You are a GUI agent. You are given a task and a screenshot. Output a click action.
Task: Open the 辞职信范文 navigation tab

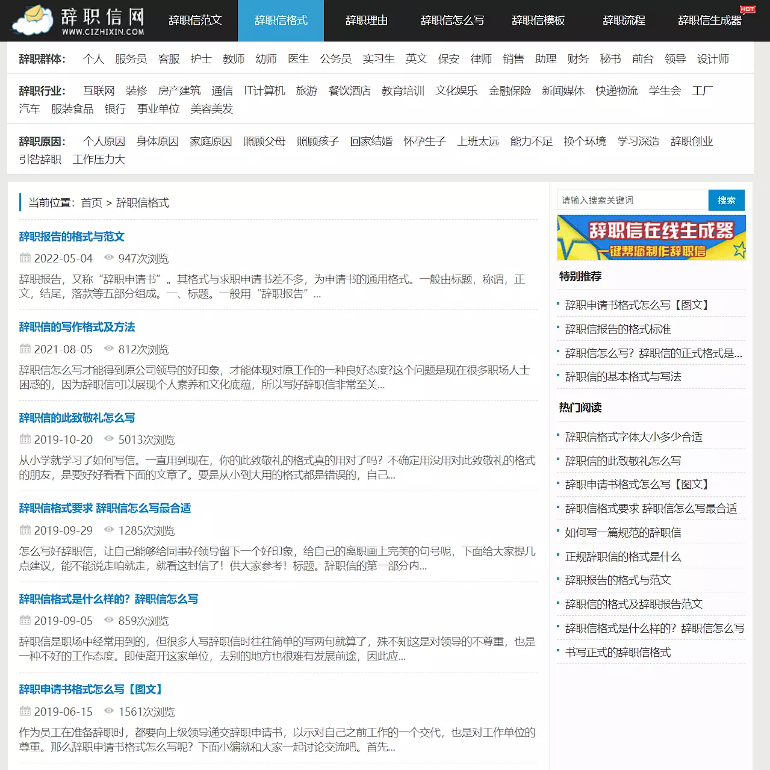tap(195, 20)
